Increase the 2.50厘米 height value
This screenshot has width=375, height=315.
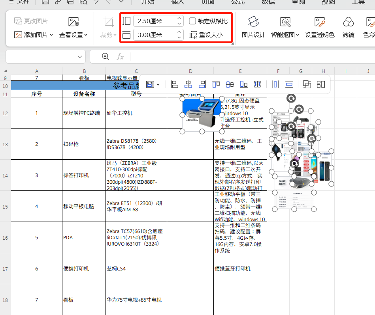179,19
